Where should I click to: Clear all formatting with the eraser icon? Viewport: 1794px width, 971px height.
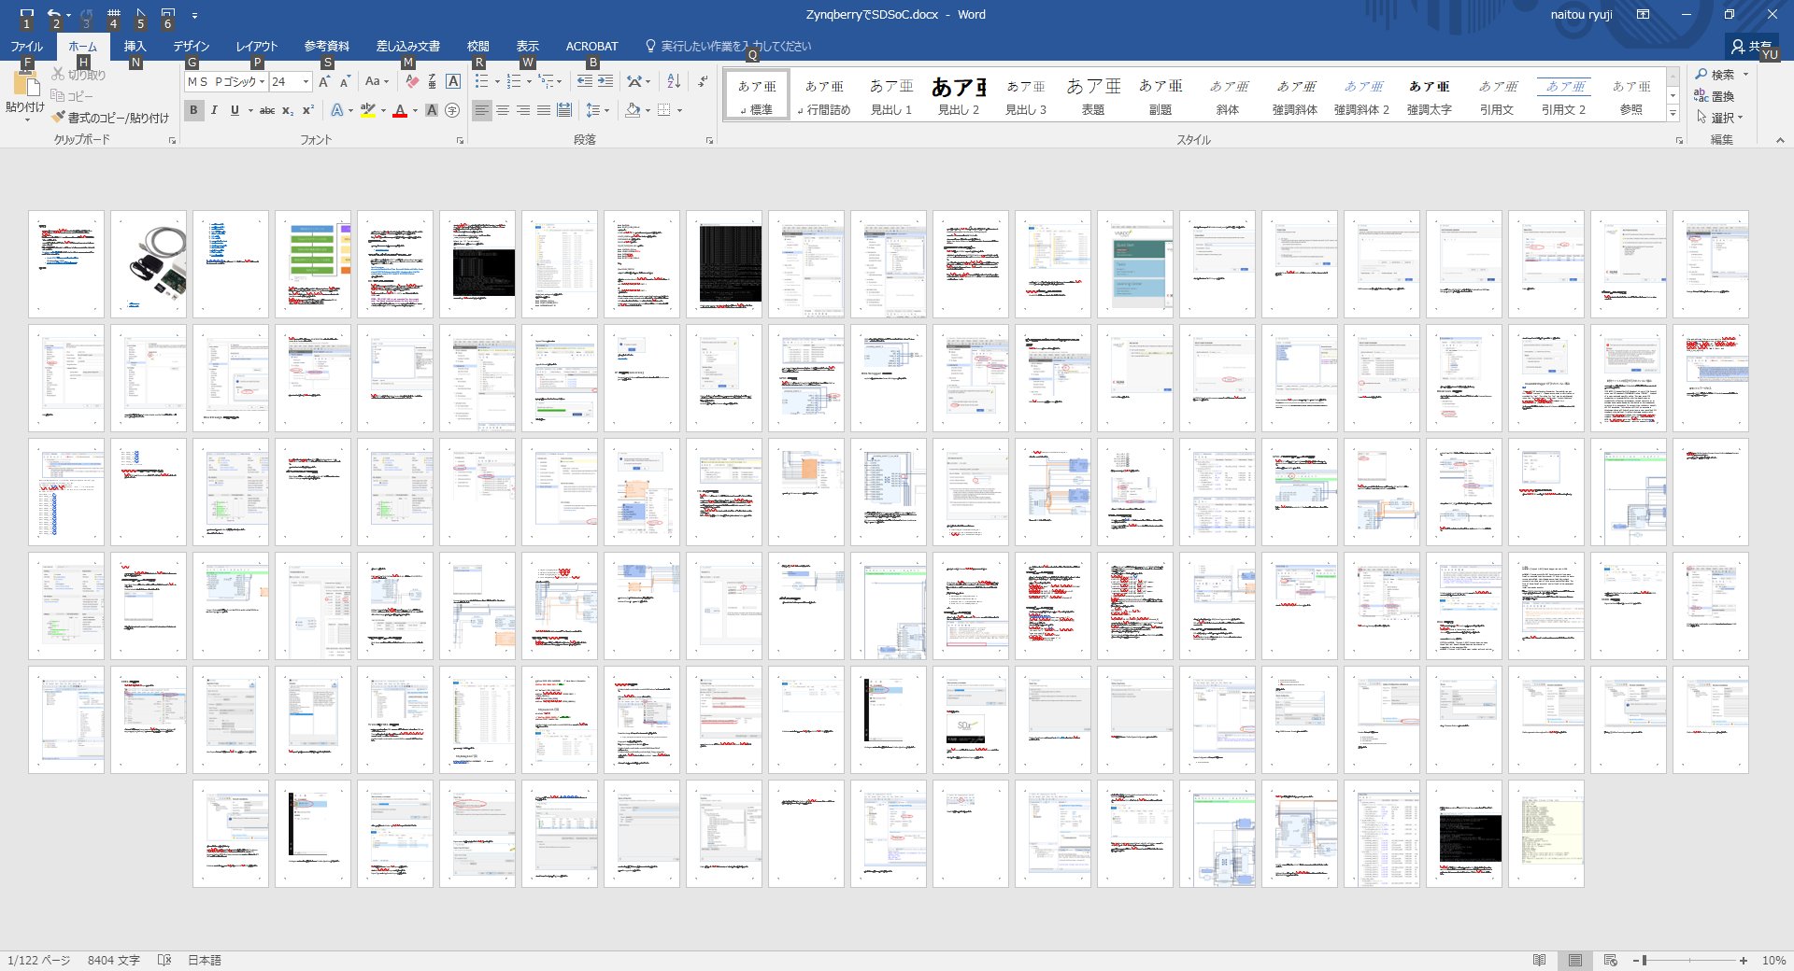412,82
